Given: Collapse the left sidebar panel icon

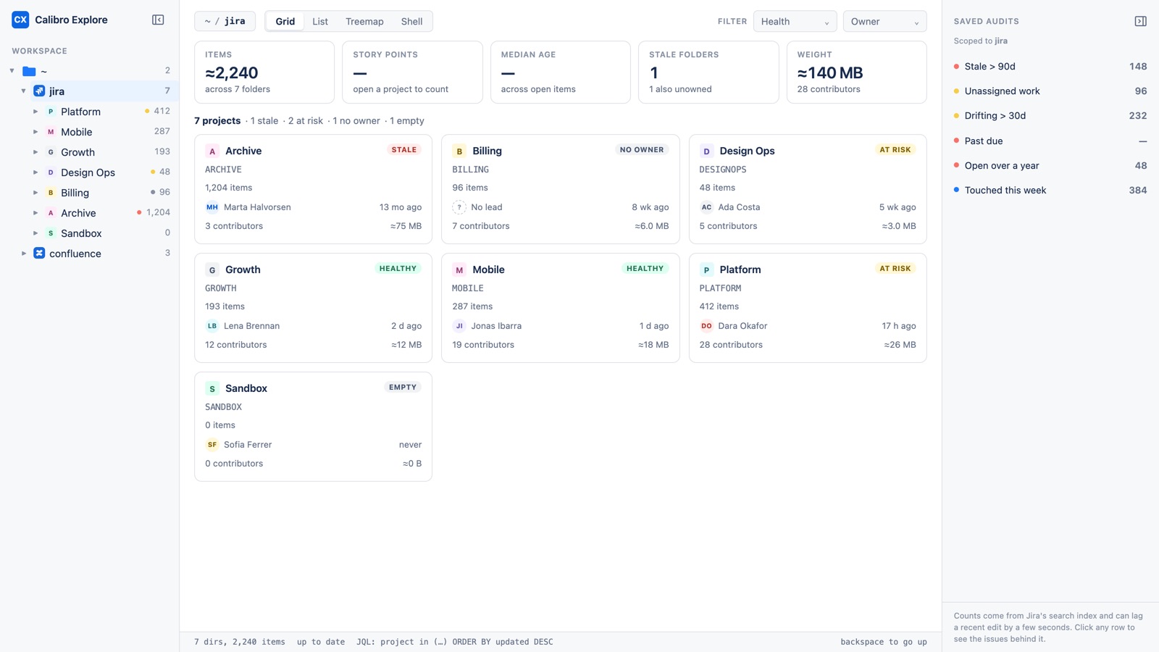Looking at the screenshot, I should click(x=158, y=20).
